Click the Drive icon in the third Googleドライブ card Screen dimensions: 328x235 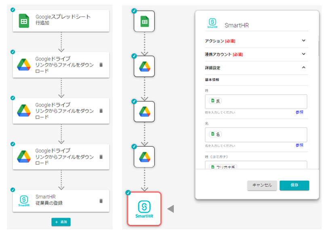click(24, 157)
